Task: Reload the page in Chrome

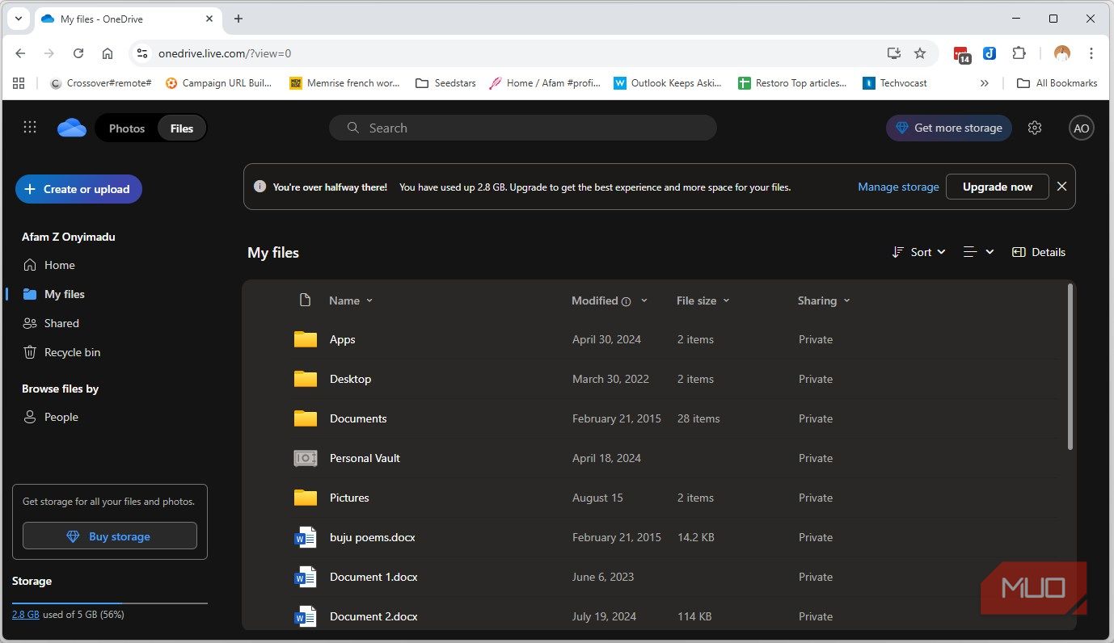Action: (x=78, y=53)
